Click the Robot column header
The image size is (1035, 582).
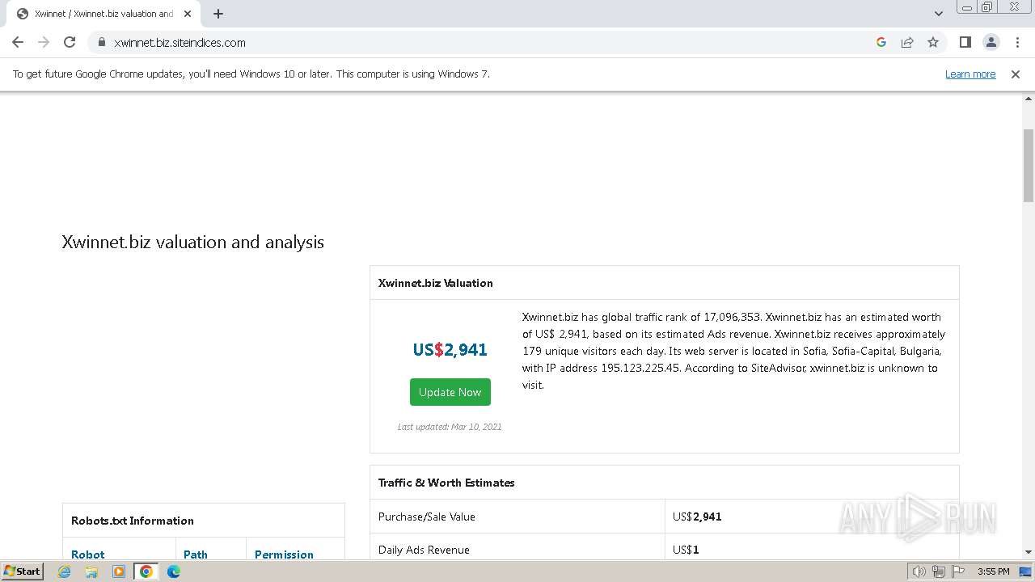(x=88, y=555)
